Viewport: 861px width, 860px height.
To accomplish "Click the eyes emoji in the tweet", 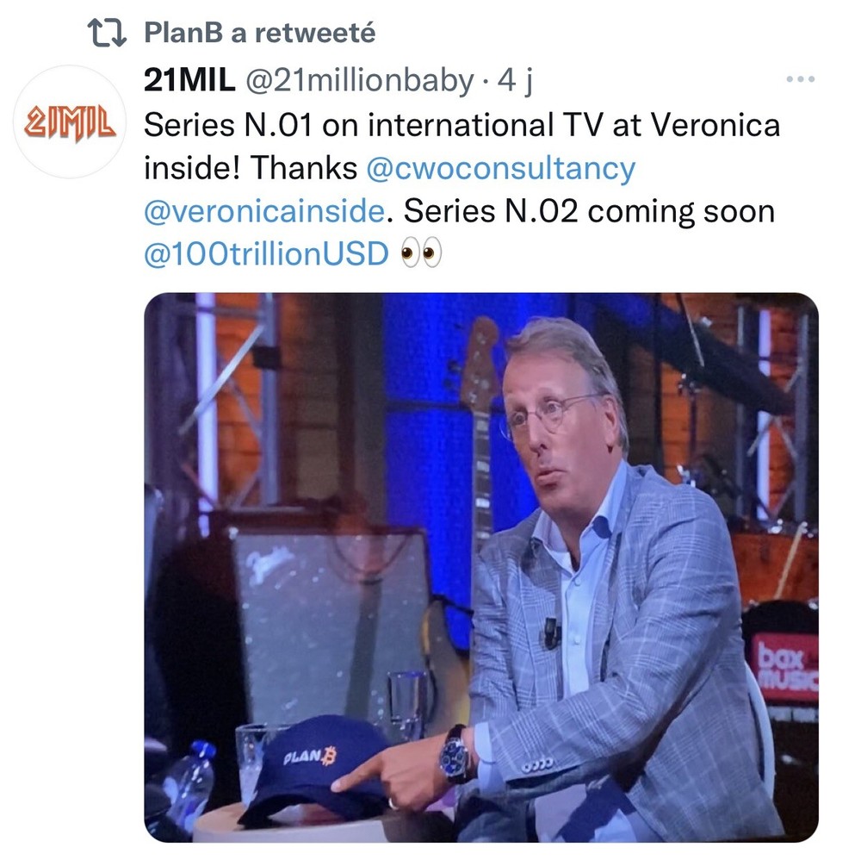I will (x=421, y=253).
